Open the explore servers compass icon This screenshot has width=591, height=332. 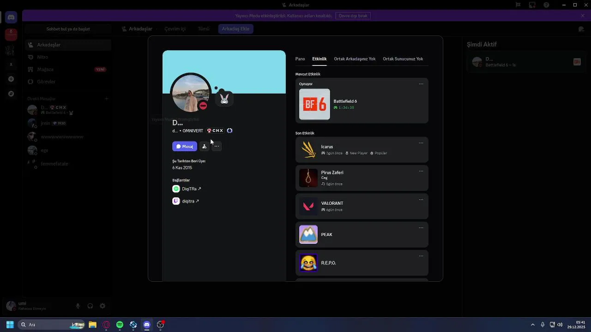(11, 94)
